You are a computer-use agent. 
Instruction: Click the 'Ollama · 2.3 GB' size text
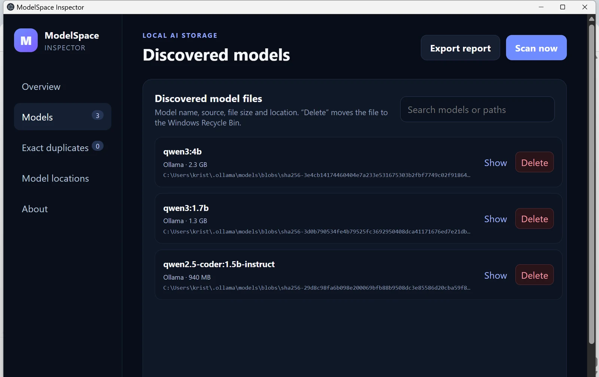tap(185, 165)
